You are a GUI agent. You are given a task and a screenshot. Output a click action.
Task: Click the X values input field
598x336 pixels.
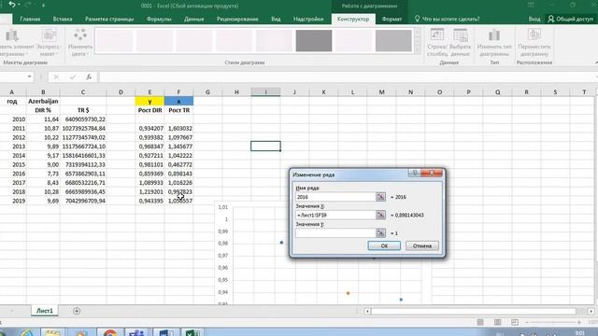click(335, 215)
